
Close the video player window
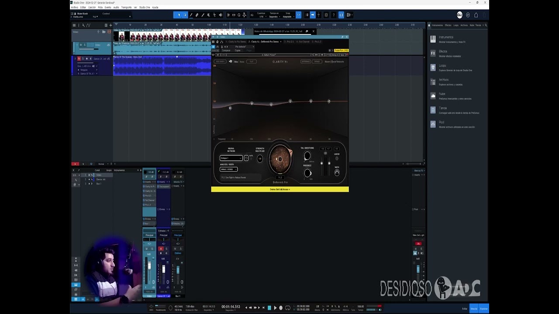tap(313, 31)
